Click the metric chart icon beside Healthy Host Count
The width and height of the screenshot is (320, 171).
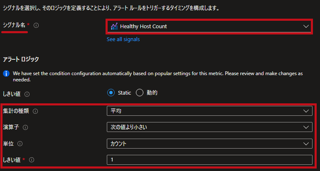point(114,26)
